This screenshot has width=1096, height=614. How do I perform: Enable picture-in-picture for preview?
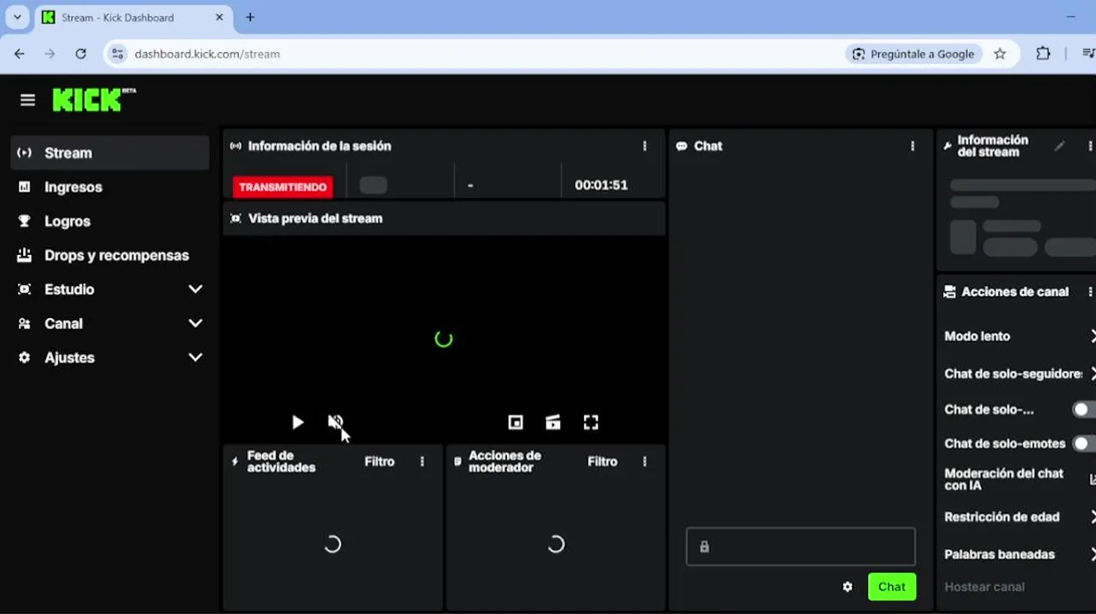tap(516, 422)
